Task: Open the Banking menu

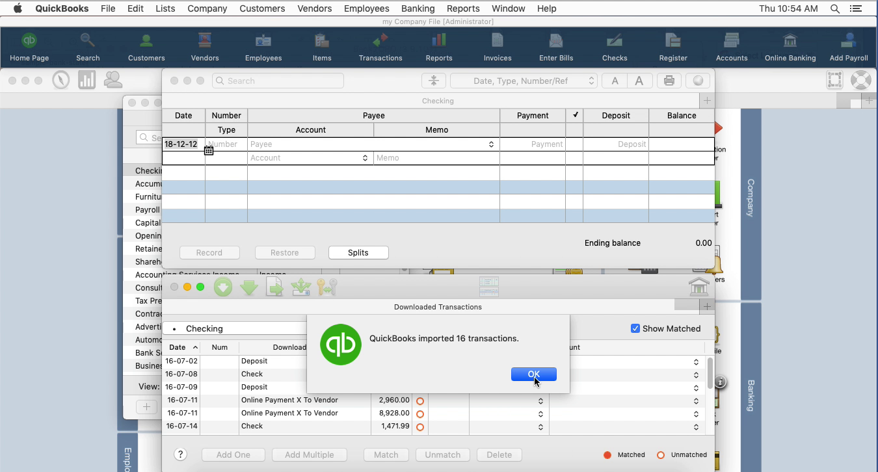Action: tap(418, 8)
